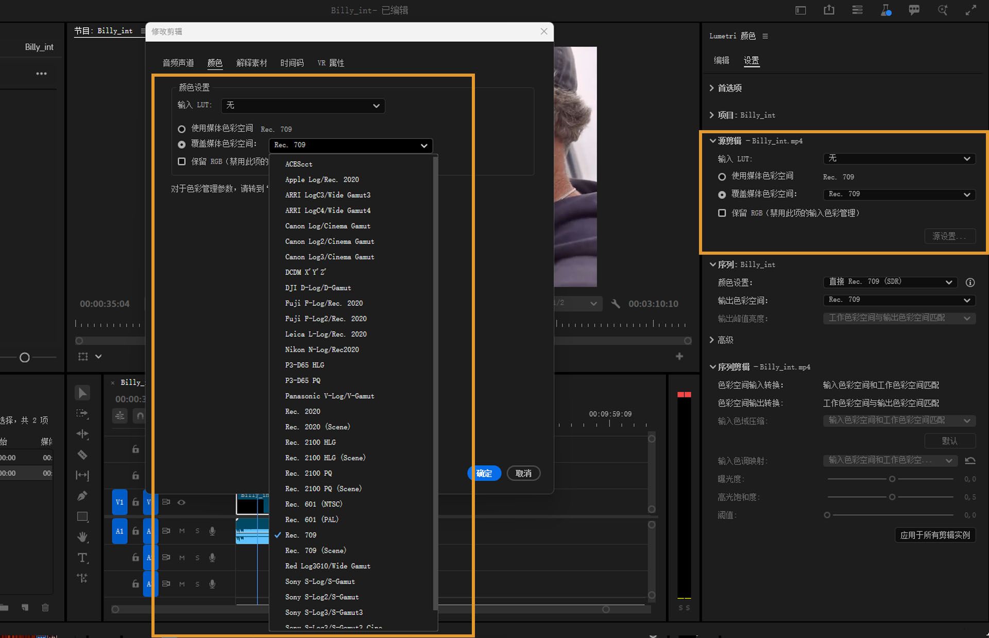Switch to the 编辑 tab in the Lumetri panel
This screenshot has width=989, height=638.
click(x=721, y=60)
